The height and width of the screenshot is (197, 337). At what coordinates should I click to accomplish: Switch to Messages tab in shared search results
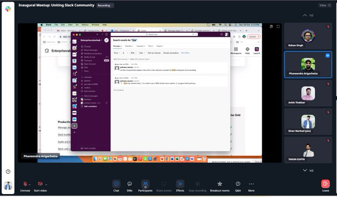click(117, 46)
